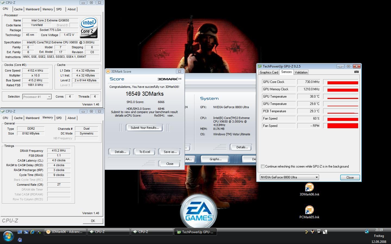This screenshot has width=391, height=244.
Task: Click the Show Desktop quick launch icon
Action: click(20, 232)
